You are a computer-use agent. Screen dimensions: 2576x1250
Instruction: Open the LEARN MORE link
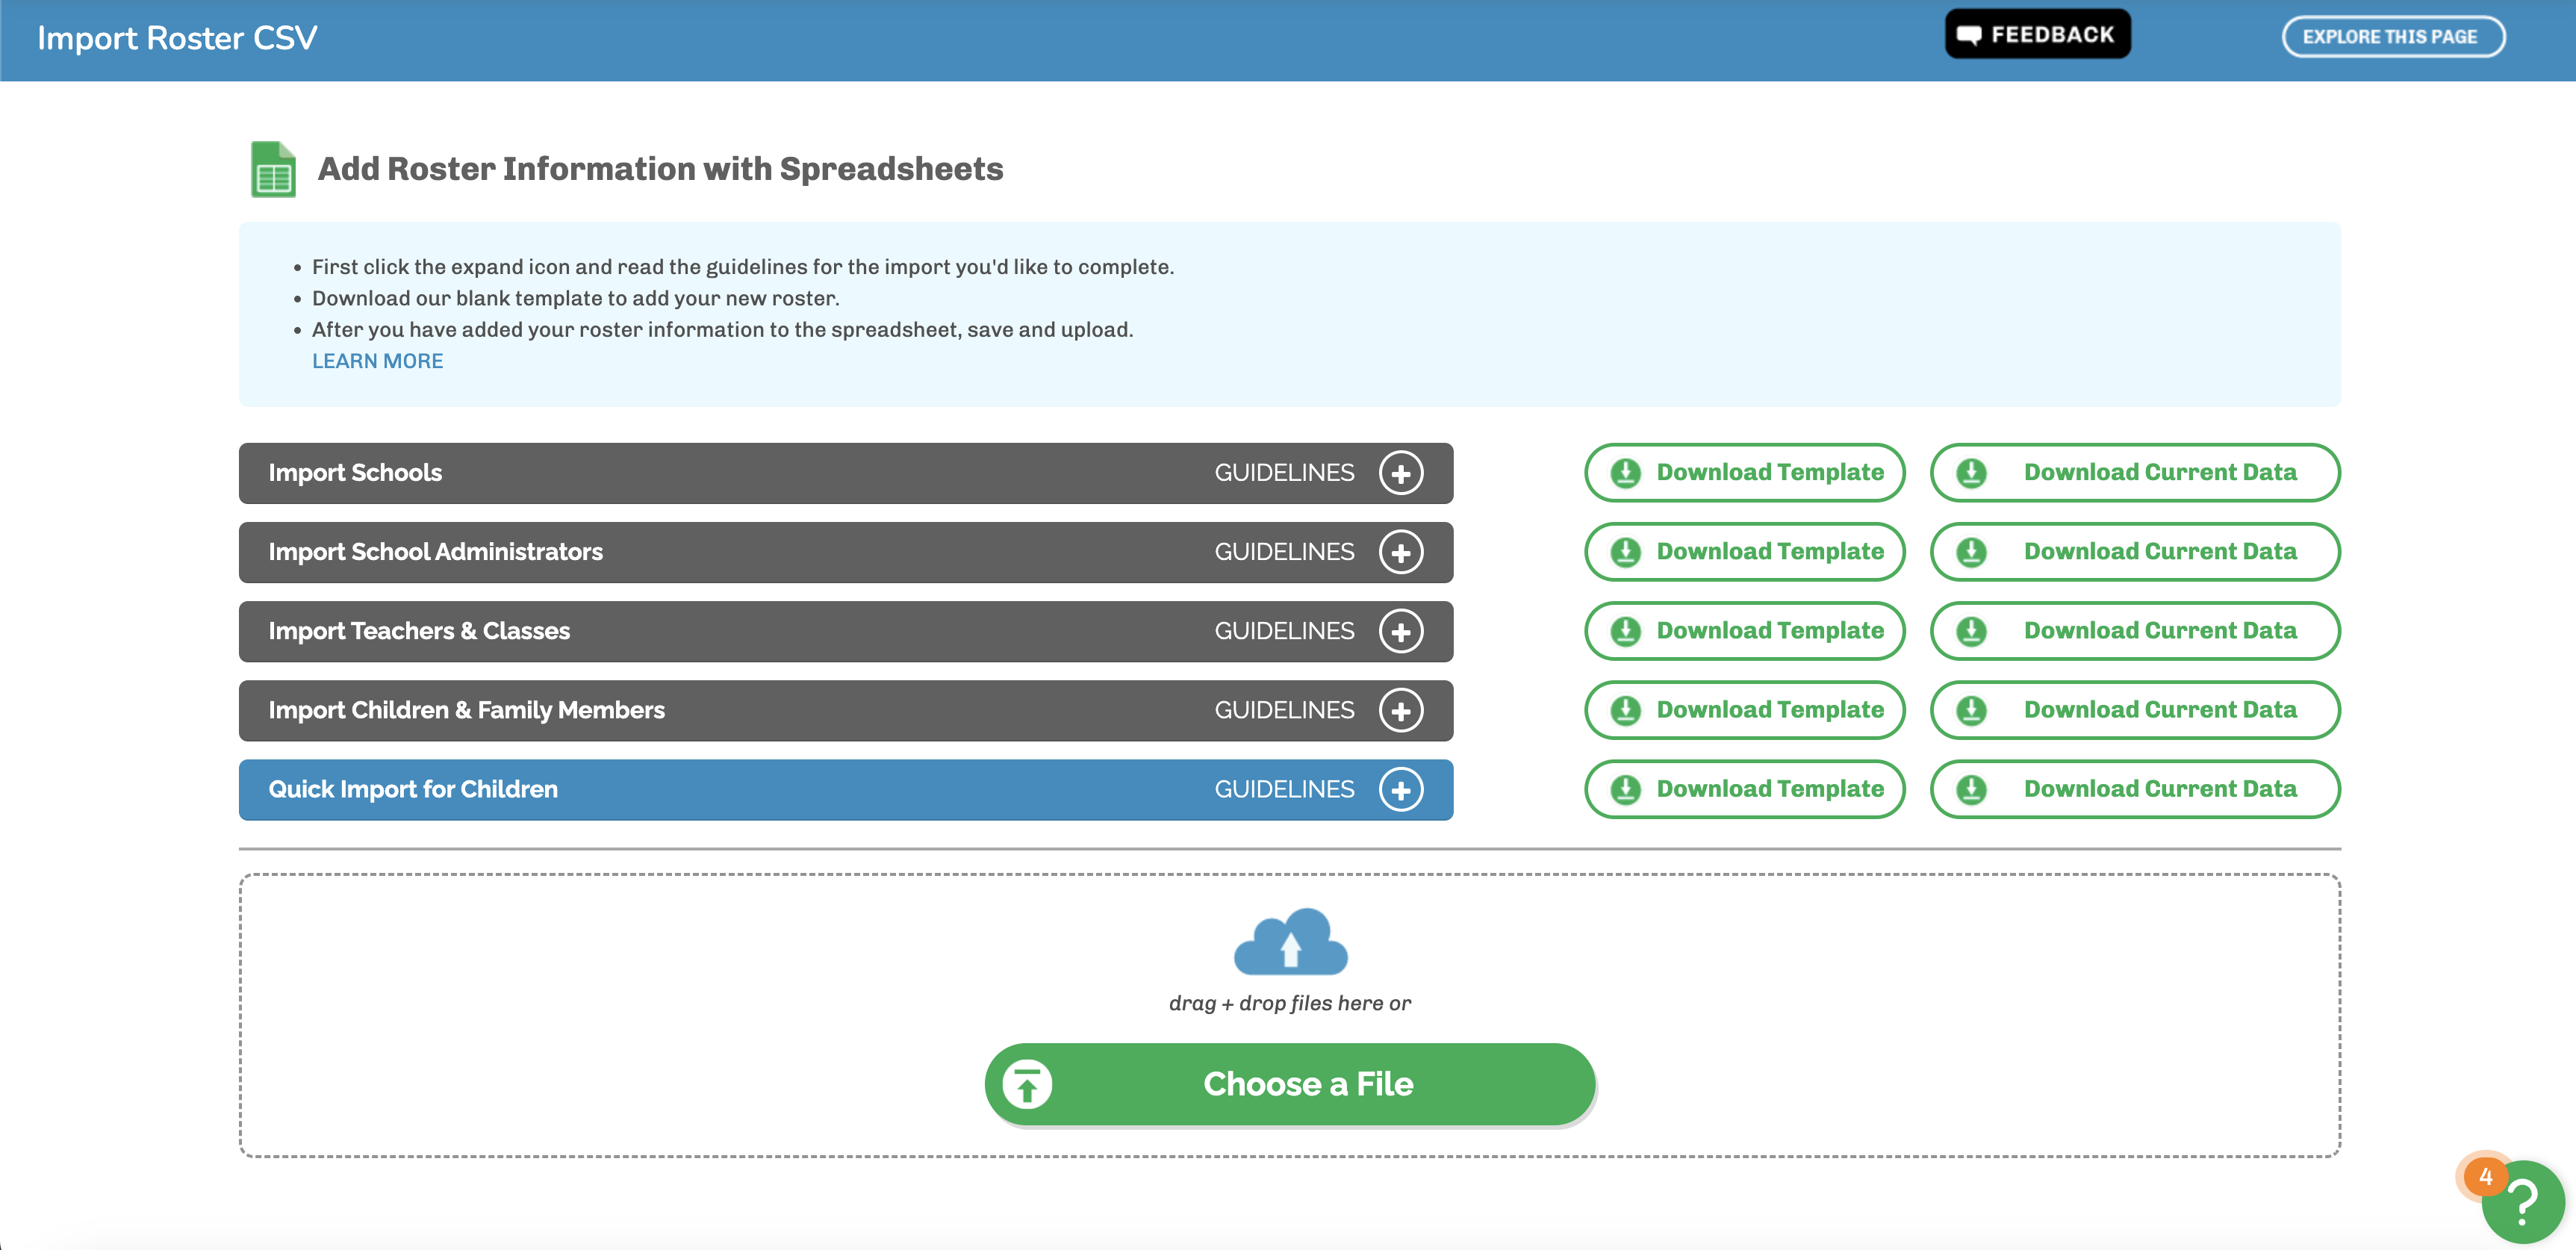click(x=377, y=361)
